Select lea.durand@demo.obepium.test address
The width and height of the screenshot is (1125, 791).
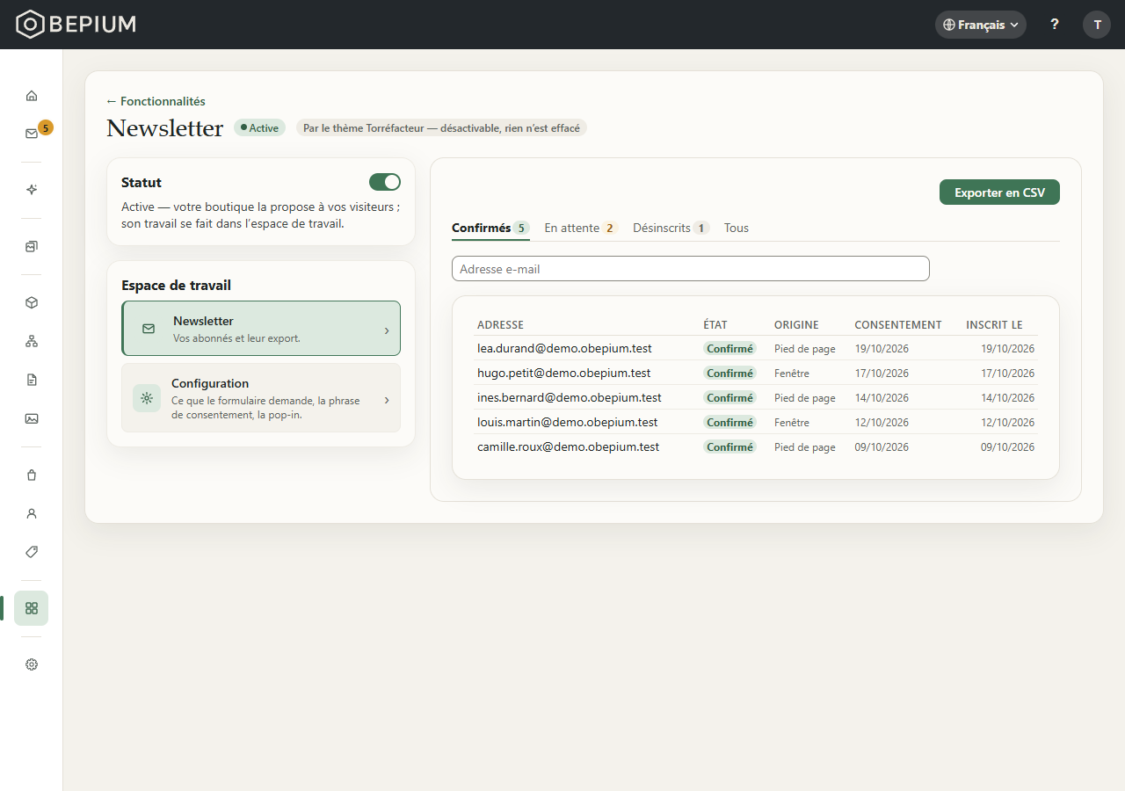564,348
